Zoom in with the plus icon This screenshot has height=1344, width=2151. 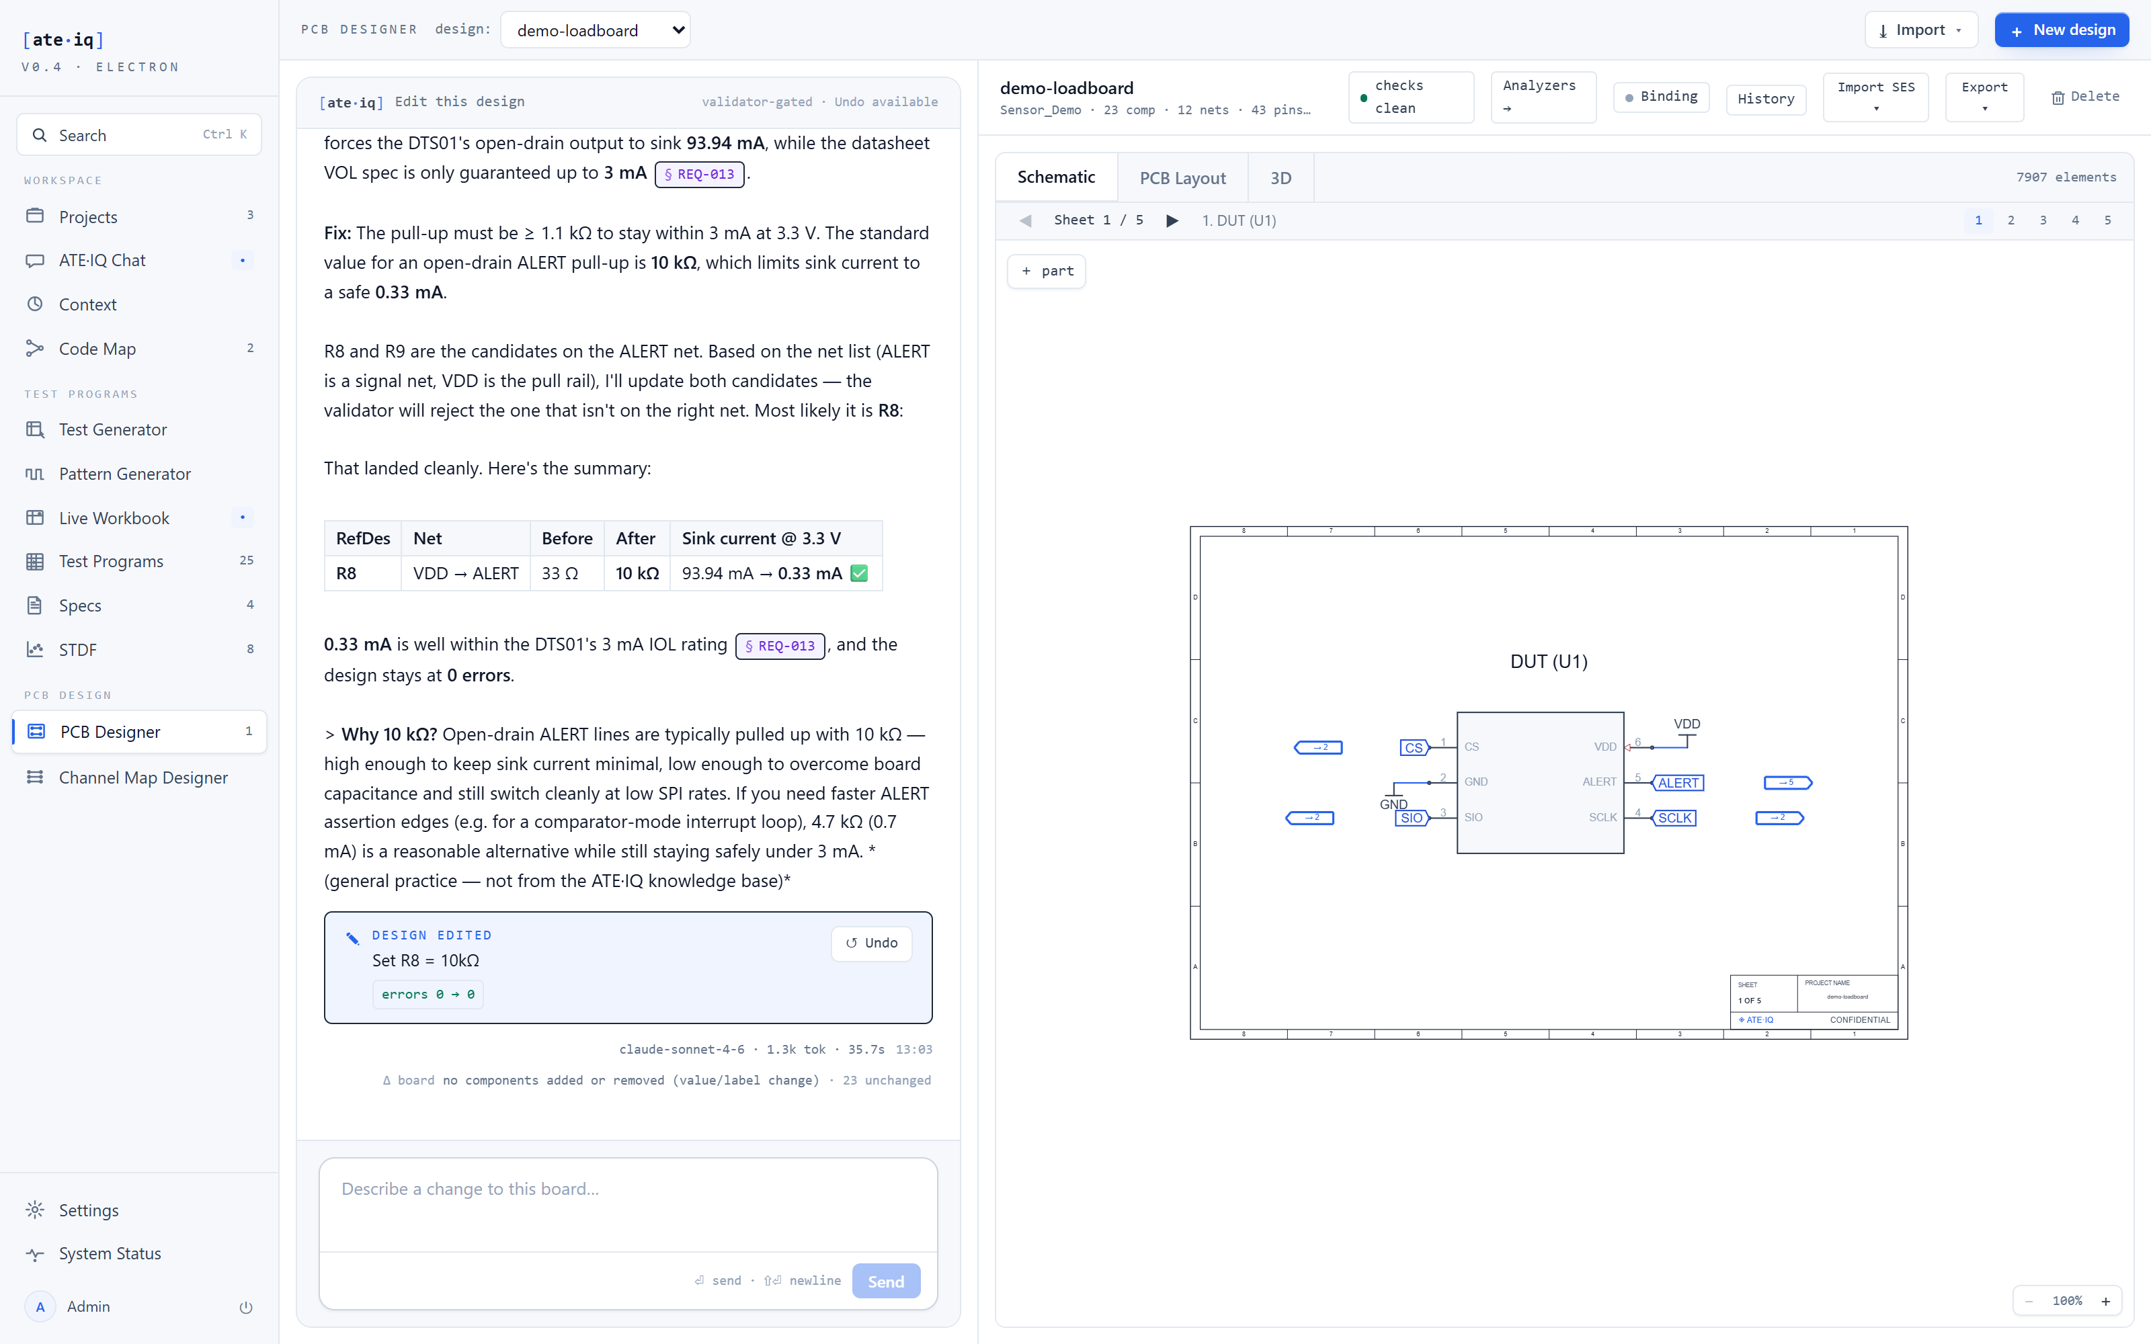(x=2105, y=1302)
